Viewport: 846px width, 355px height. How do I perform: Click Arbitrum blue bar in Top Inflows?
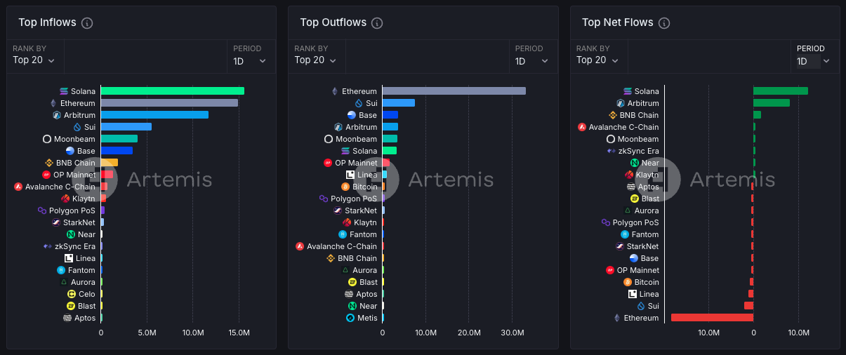coord(154,115)
